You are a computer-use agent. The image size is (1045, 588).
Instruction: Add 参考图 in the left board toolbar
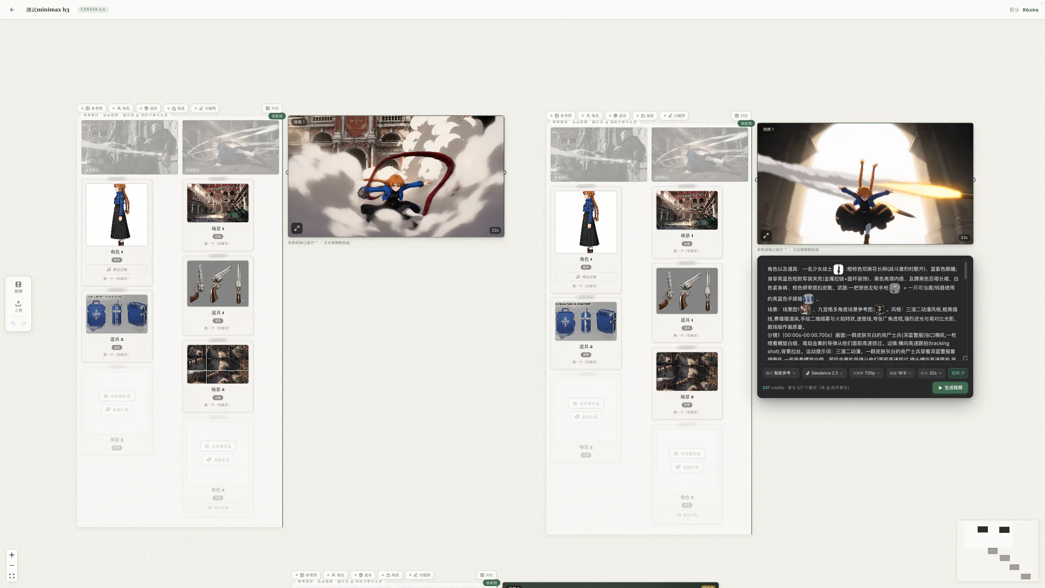click(x=92, y=108)
